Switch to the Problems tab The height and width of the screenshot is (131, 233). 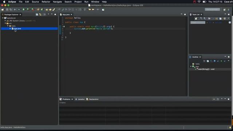66,99
